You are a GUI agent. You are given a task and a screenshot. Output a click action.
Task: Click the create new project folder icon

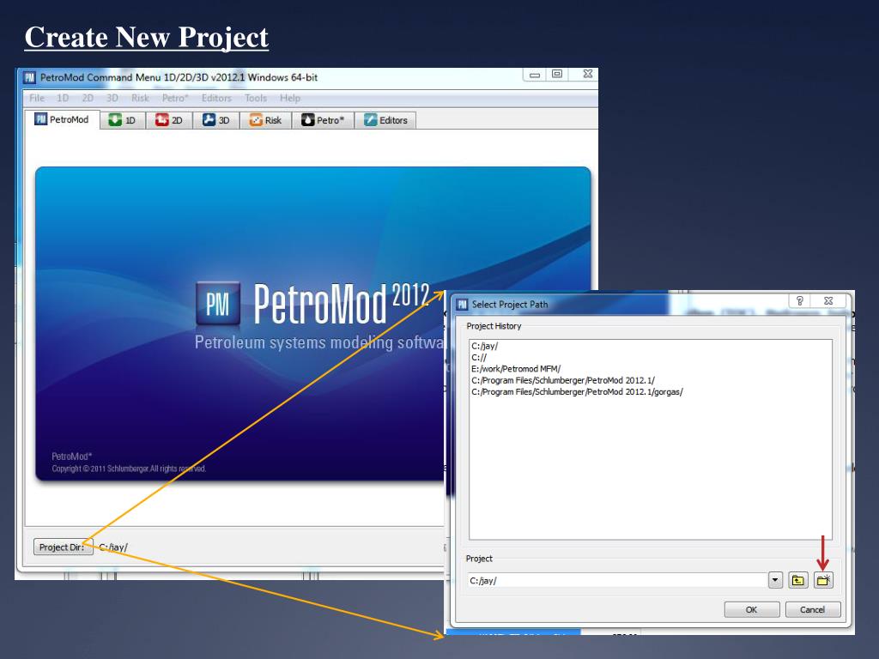[x=823, y=581]
